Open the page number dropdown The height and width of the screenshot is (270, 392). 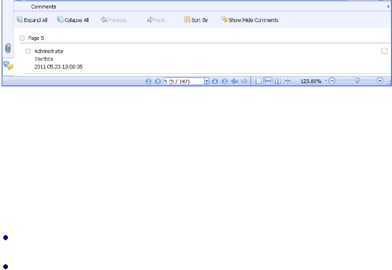206,81
